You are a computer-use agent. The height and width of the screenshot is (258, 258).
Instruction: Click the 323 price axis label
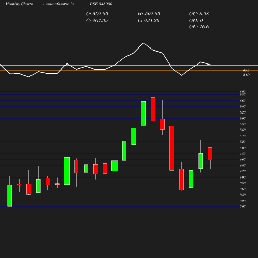(x=243, y=201)
